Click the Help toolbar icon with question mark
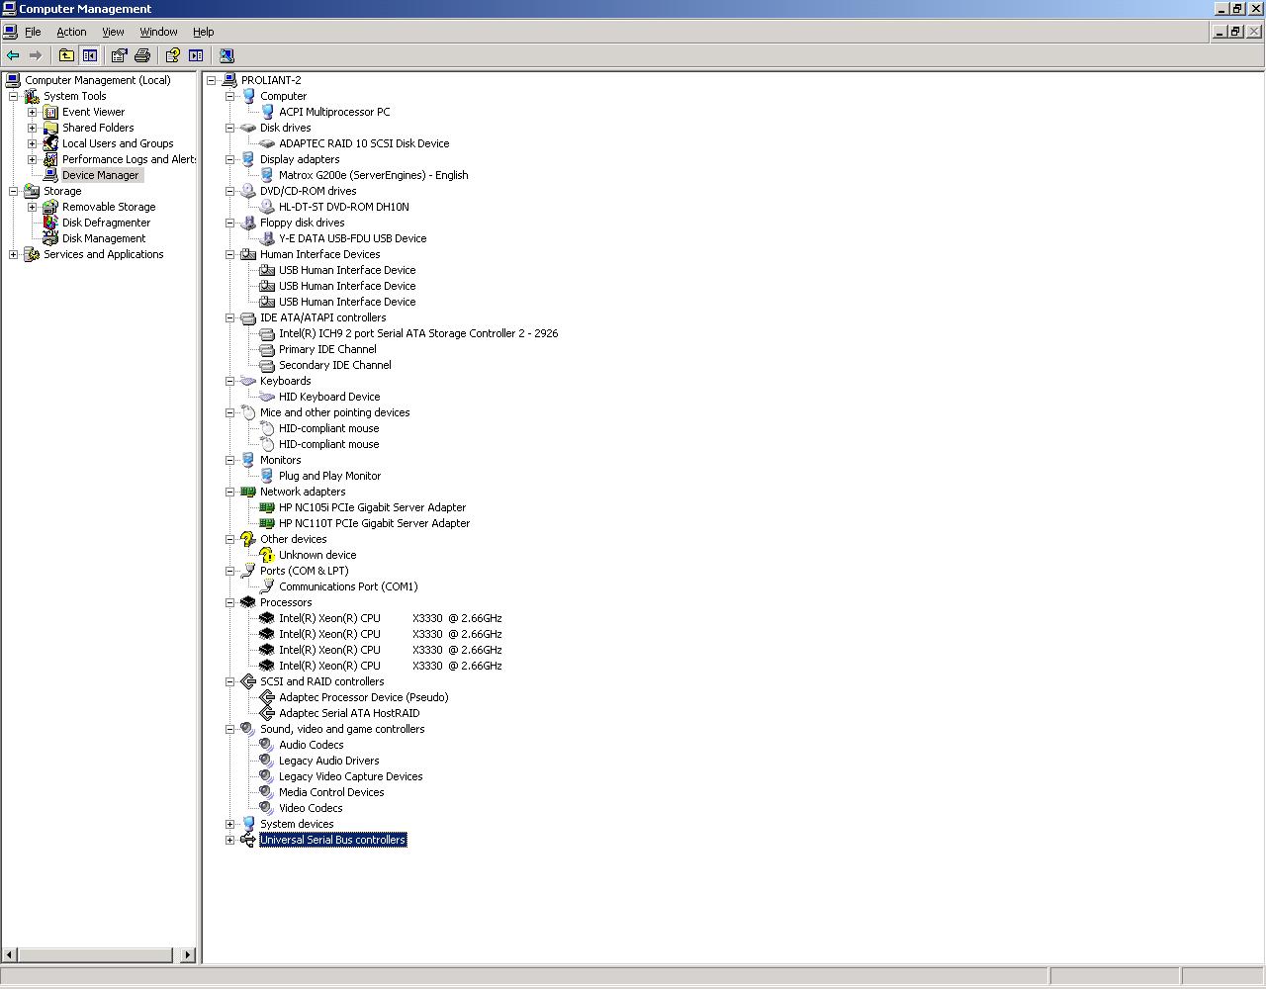Viewport: 1266px width, 989px height. [x=173, y=56]
